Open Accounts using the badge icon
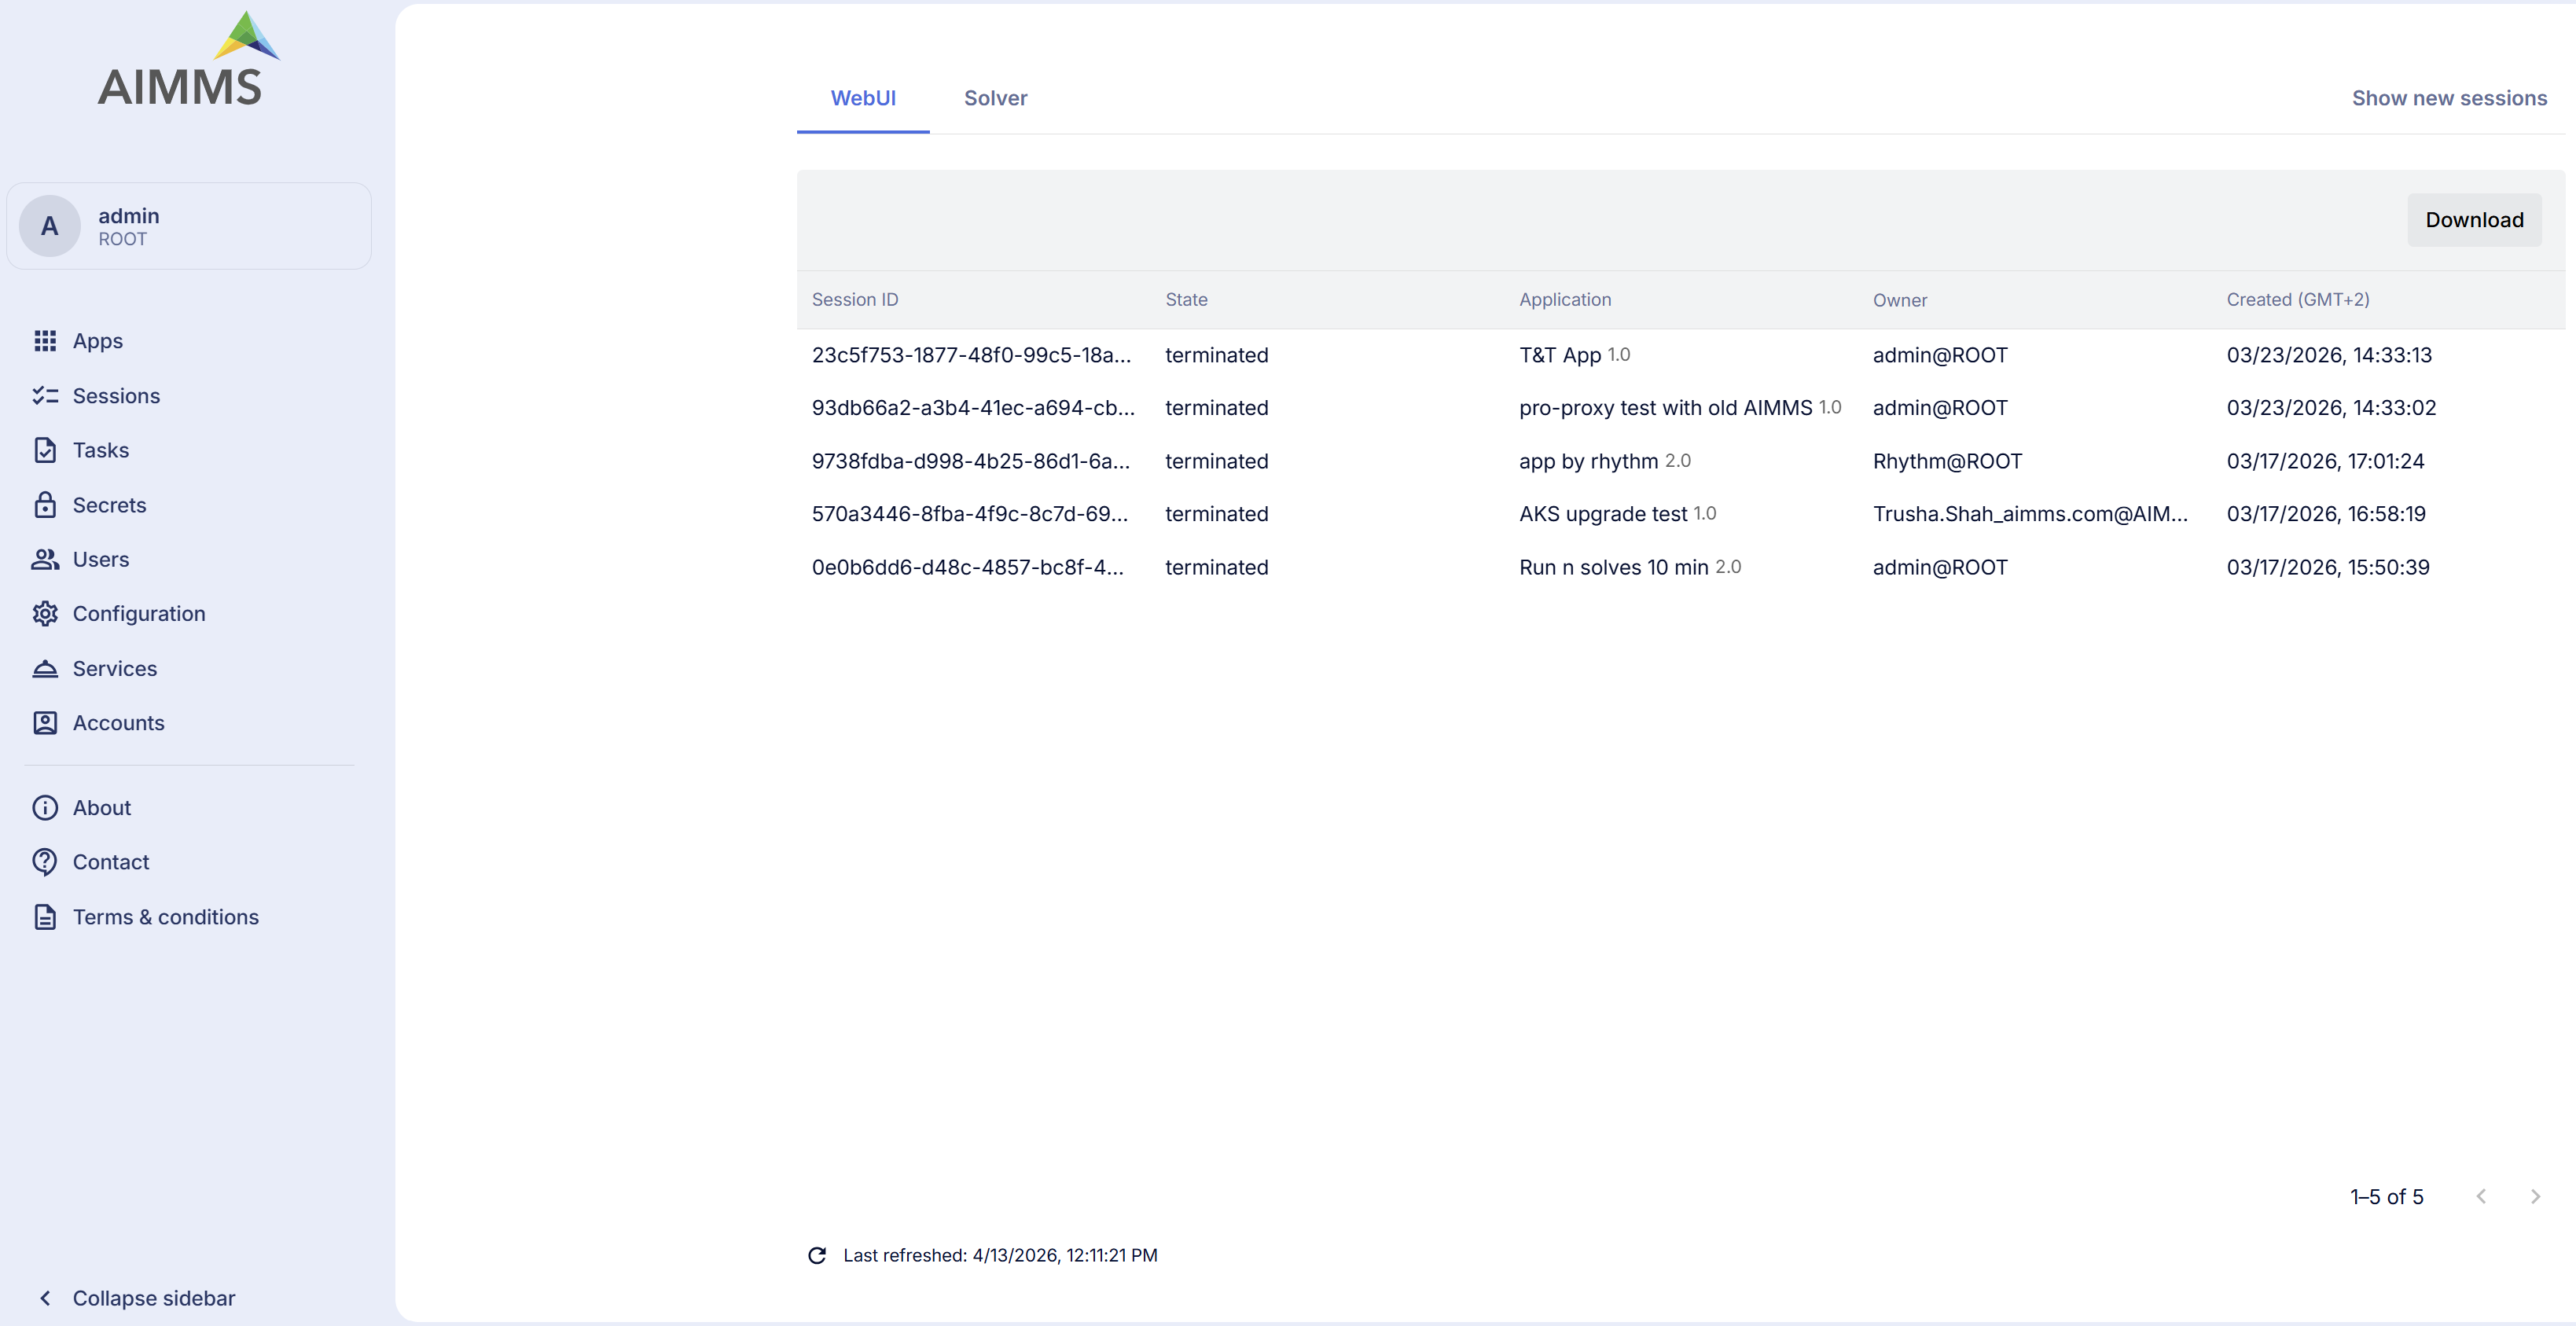The height and width of the screenshot is (1326, 2576). 46,722
